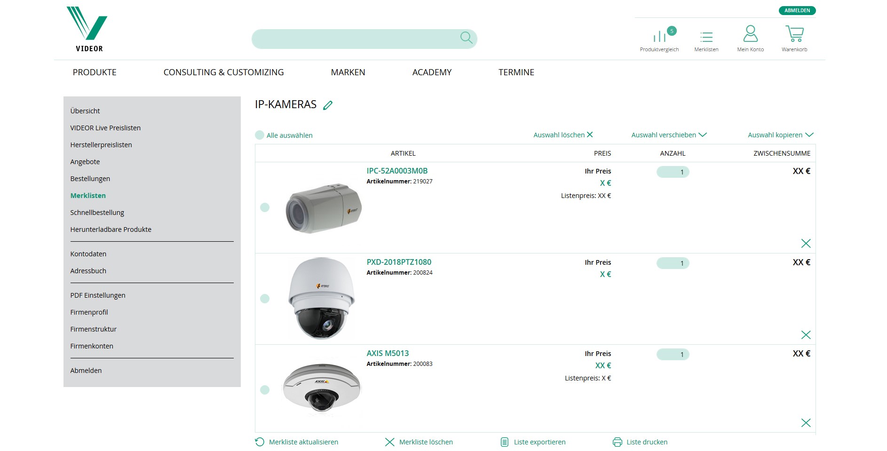The image size is (887, 451).
Task: Open the Merklisten list icon in header
Action: pos(706,37)
